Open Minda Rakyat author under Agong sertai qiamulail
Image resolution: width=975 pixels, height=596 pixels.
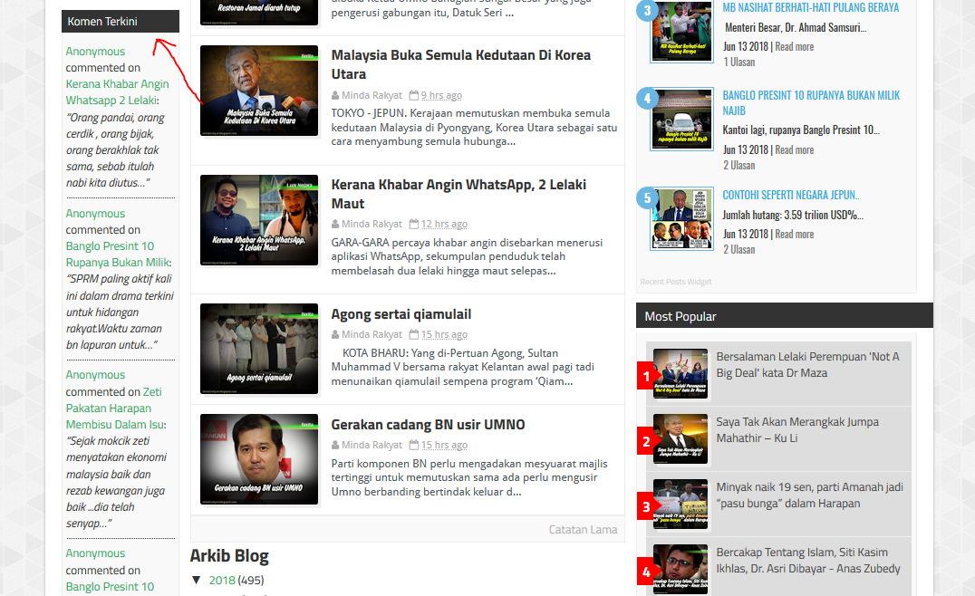[x=372, y=335]
